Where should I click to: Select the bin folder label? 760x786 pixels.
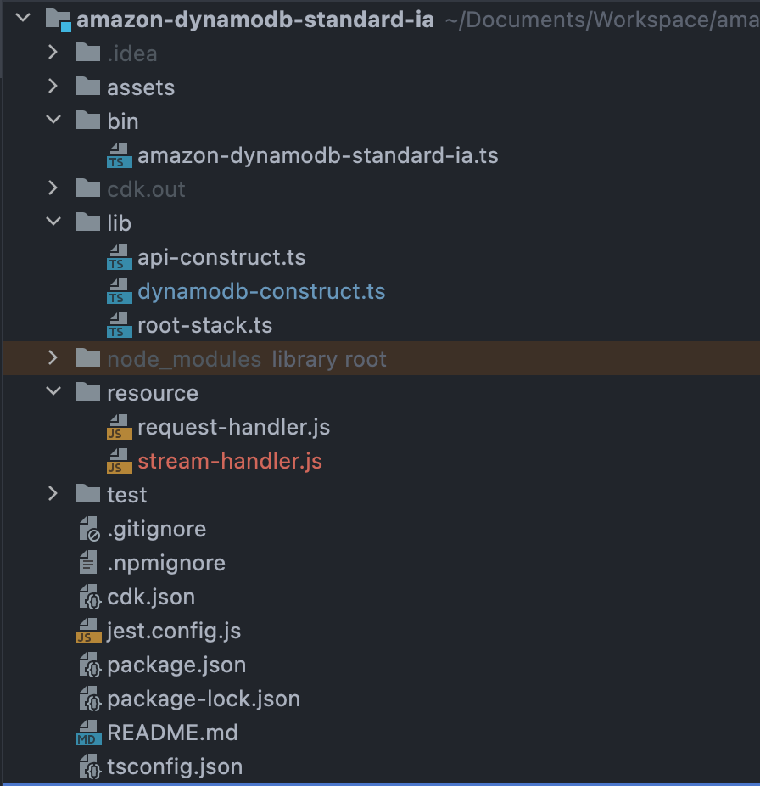coord(123,121)
